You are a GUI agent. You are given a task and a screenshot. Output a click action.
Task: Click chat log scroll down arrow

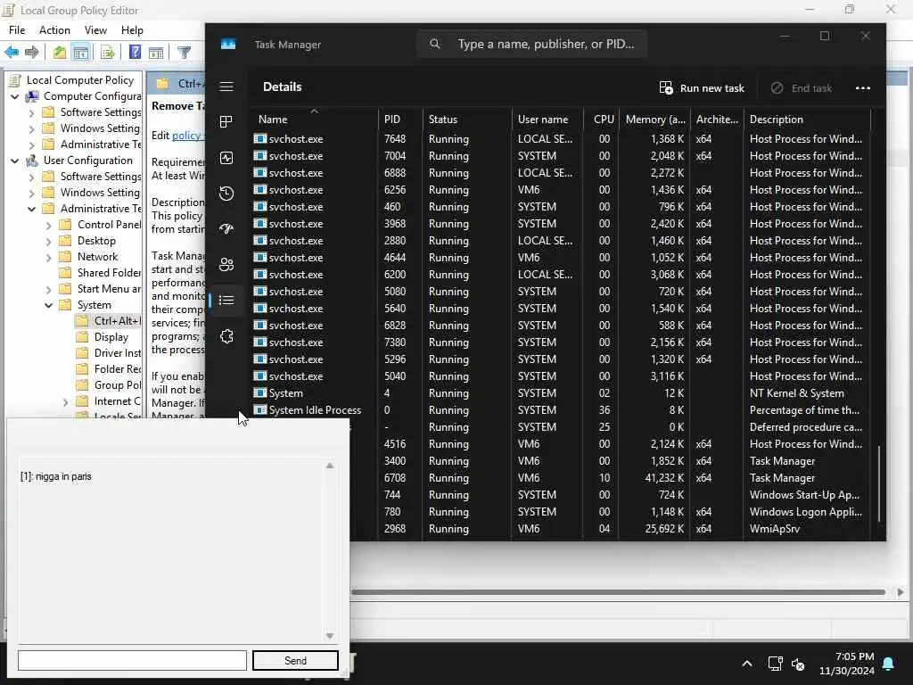click(x=330, y=636)
